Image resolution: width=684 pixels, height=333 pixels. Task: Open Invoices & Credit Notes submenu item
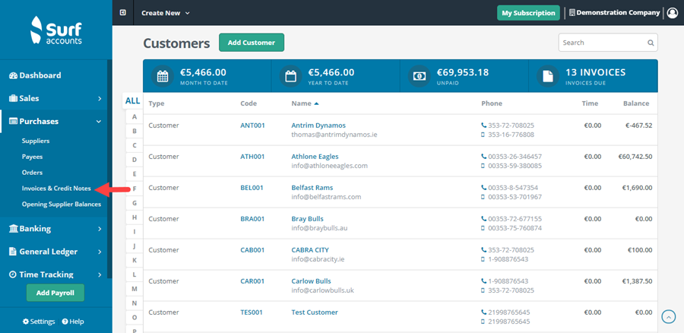(x=56, y=189)
